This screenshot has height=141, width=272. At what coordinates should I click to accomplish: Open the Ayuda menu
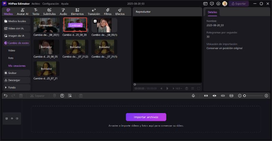pyautogui.click(x=65, y=4)
